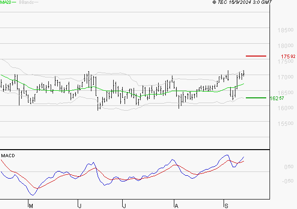Click the 165.00 price axis label
297x209 pixels.
click(x=286, y=93)
